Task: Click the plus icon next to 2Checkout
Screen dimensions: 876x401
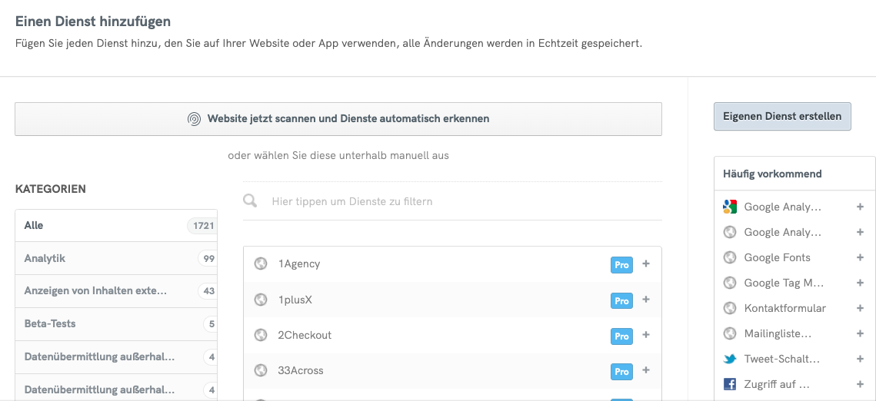Action: click(646, 336)
